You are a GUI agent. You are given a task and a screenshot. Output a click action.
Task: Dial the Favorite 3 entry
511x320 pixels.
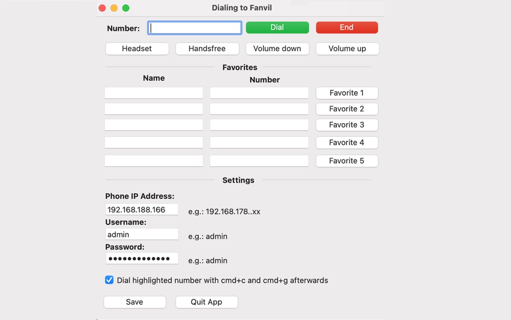(347, 125)
